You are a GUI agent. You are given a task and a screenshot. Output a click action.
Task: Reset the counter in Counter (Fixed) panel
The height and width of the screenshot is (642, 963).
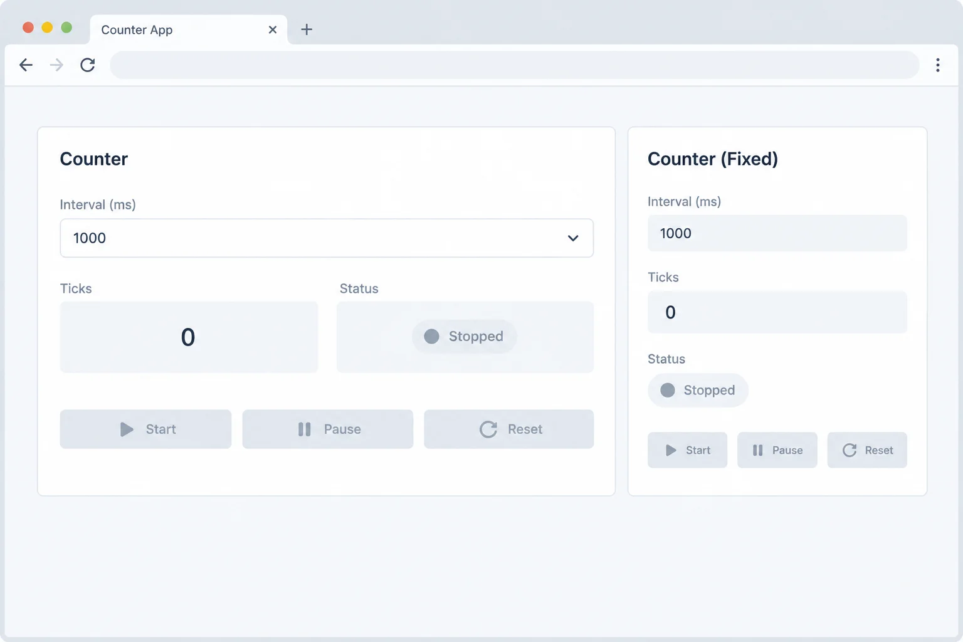tap(867, 450)
